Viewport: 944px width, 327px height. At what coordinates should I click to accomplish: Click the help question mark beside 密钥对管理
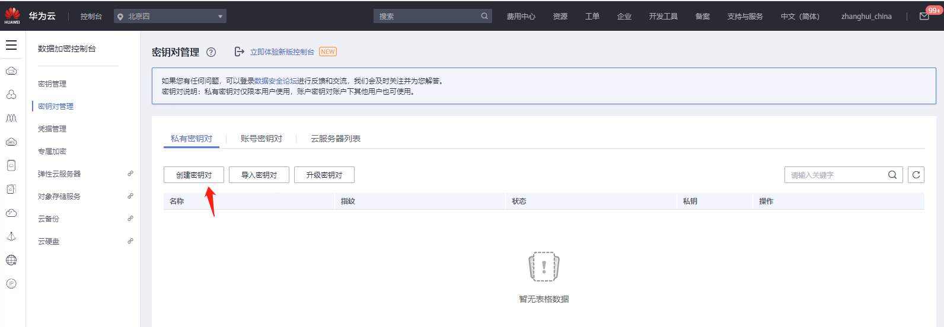coord(211,52)
